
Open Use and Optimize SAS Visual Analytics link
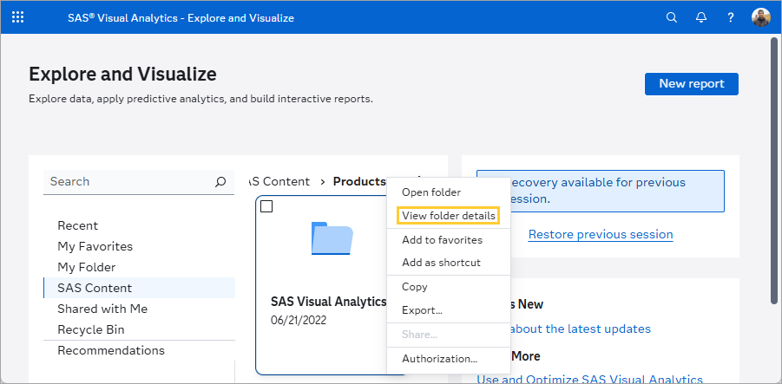pos(590,380)
